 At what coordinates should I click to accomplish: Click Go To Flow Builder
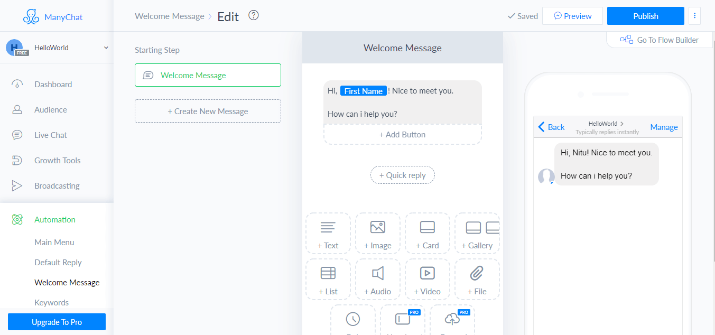661,40
